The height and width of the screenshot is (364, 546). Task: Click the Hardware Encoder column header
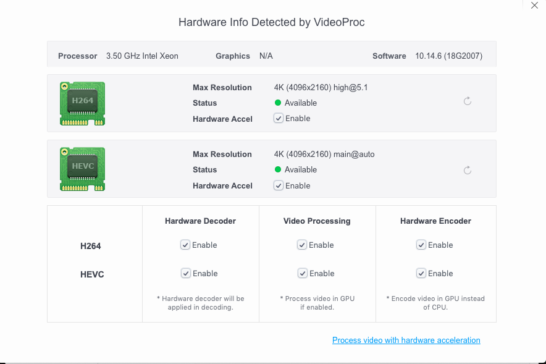[435, 221]
